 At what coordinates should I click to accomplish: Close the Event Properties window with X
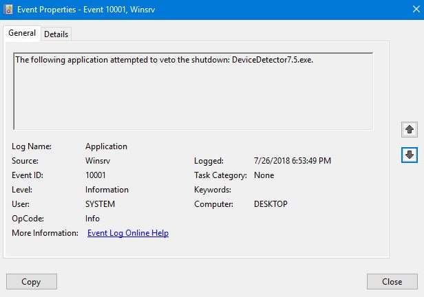click(x=416, y=9)
